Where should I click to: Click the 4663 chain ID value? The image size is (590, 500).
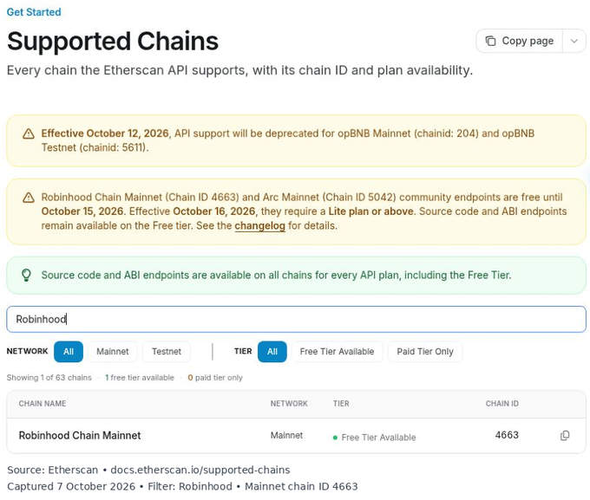(507, 435)
